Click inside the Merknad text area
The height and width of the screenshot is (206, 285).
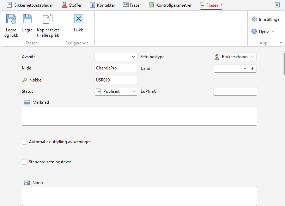[x=139, y=116]
